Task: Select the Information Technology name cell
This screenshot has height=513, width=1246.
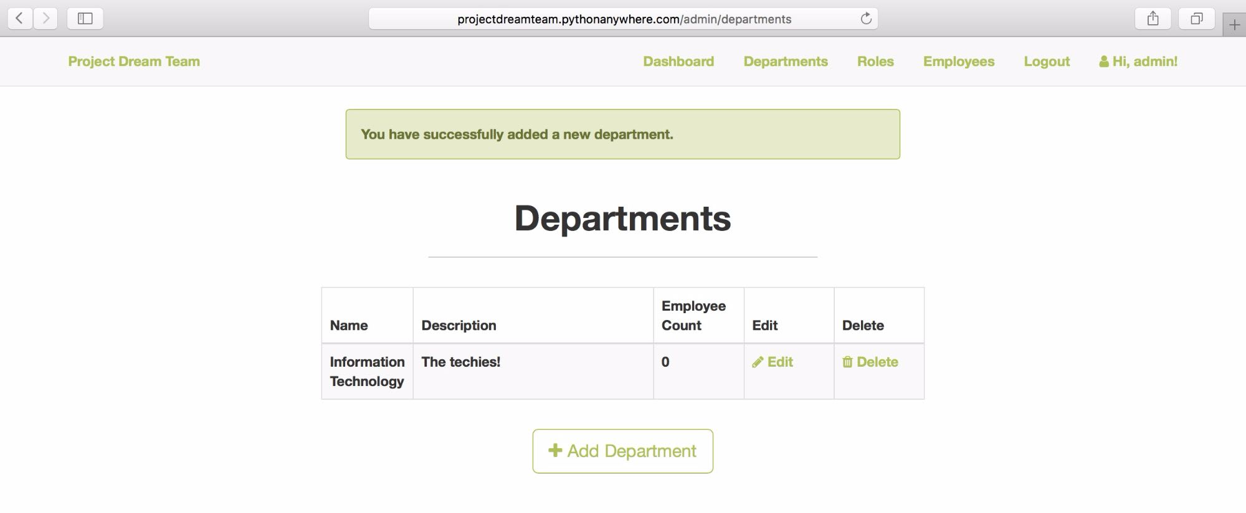Action: coord(367,371)
